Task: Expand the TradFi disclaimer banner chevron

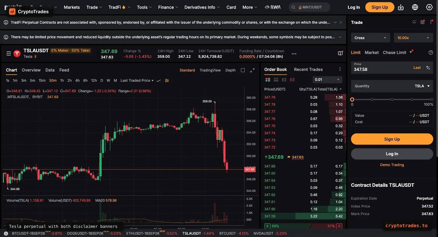Action: tap(335, 22)
